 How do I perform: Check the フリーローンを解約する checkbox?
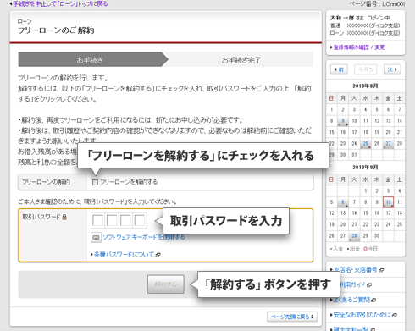[x=95, y=182]
